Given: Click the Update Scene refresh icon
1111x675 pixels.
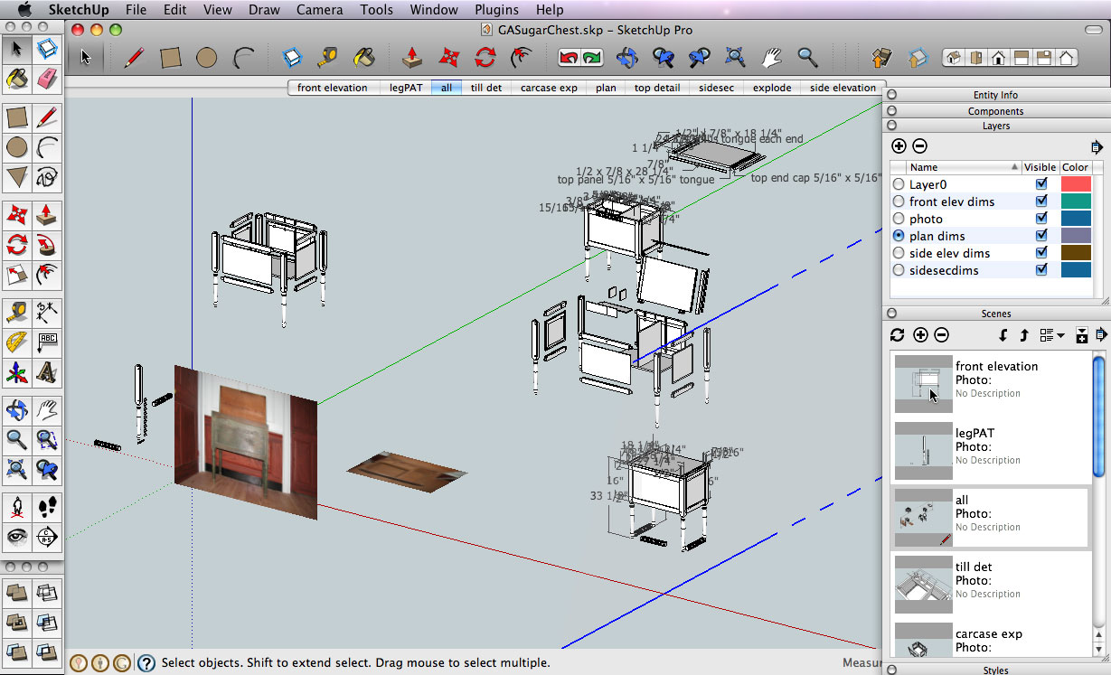Looking at the screenshot, I should pyautogui.click(x=897, y=335).
